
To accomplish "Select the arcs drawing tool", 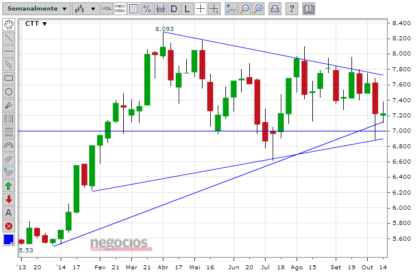I will click(x=9, y=145).
